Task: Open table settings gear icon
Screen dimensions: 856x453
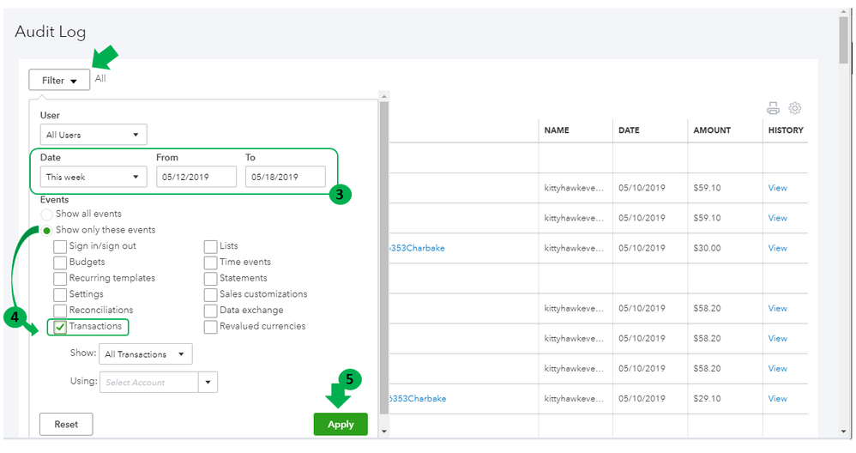Action: click(795, 108)
